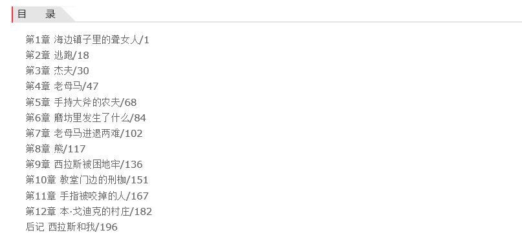Select chapter 10 教堂门边的刑枷
Image resolution: width=522 pixels, height=246 pixels.
tap(87, 180)
